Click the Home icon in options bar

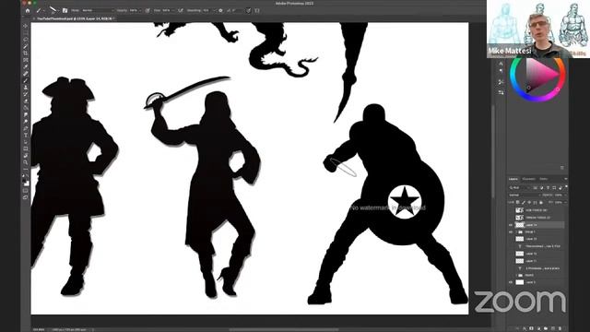click(28, 10)
